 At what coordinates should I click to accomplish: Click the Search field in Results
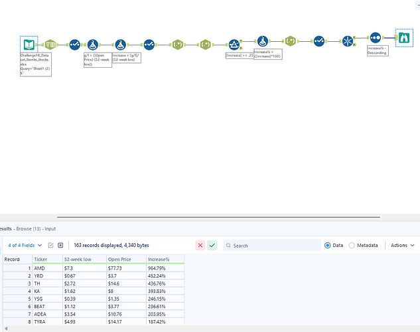click(272, 246)
